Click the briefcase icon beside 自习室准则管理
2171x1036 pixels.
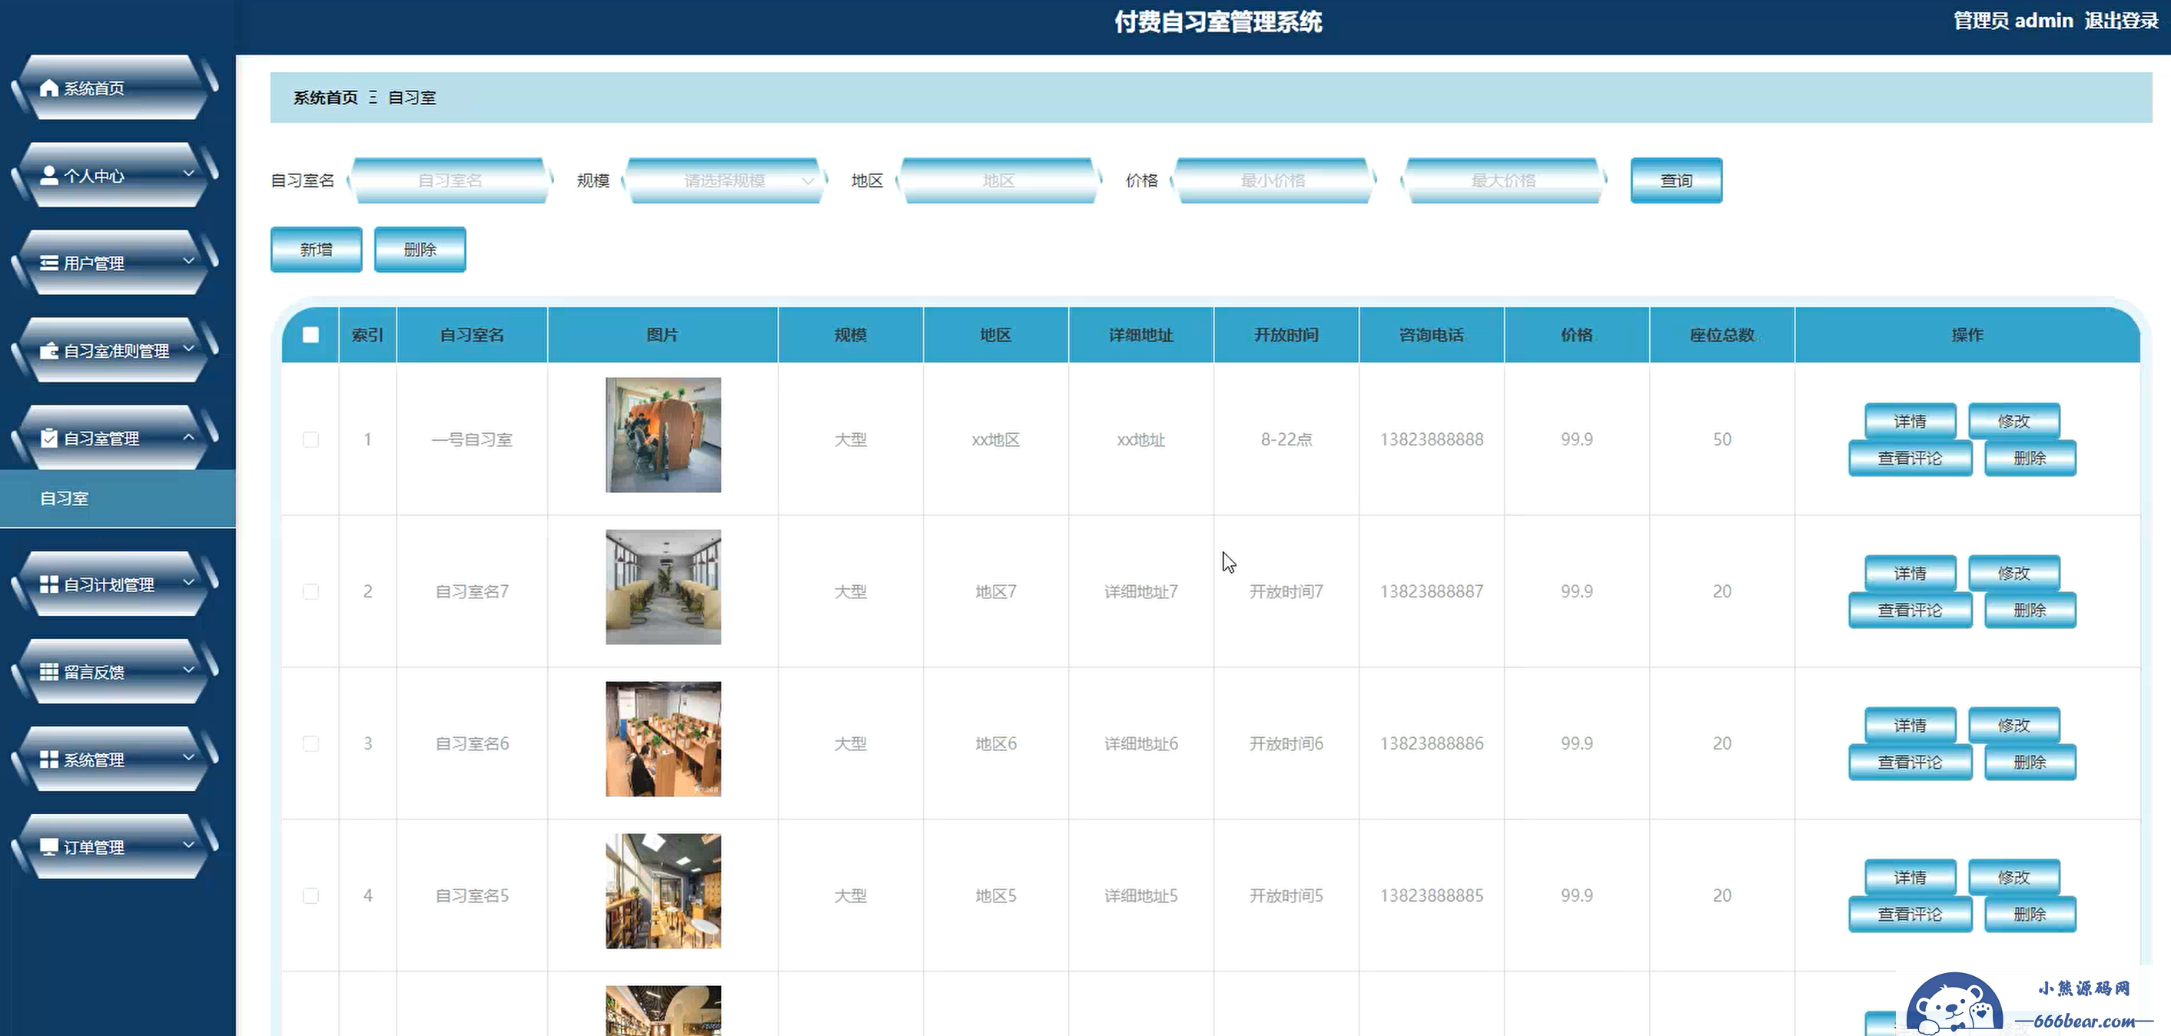(49, 350)
